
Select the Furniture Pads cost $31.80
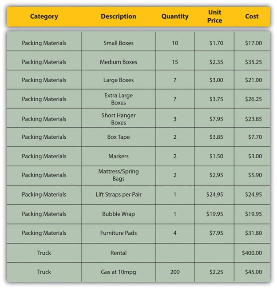pos(253,233)
